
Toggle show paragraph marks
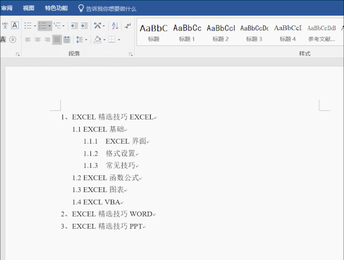pos(128,26)
